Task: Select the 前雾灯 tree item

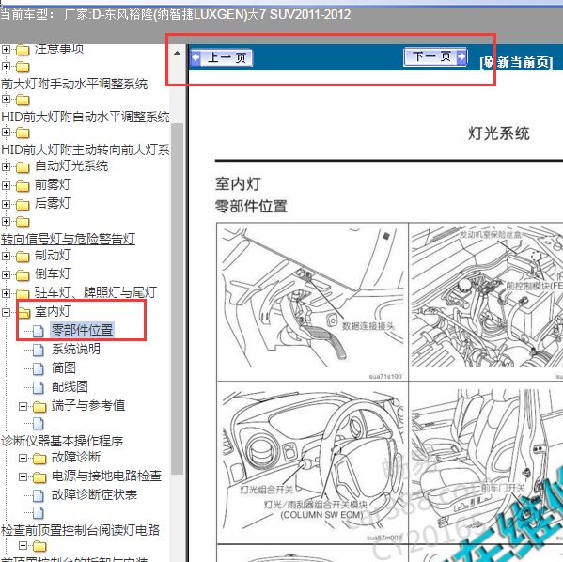Action: click(53, 184)
